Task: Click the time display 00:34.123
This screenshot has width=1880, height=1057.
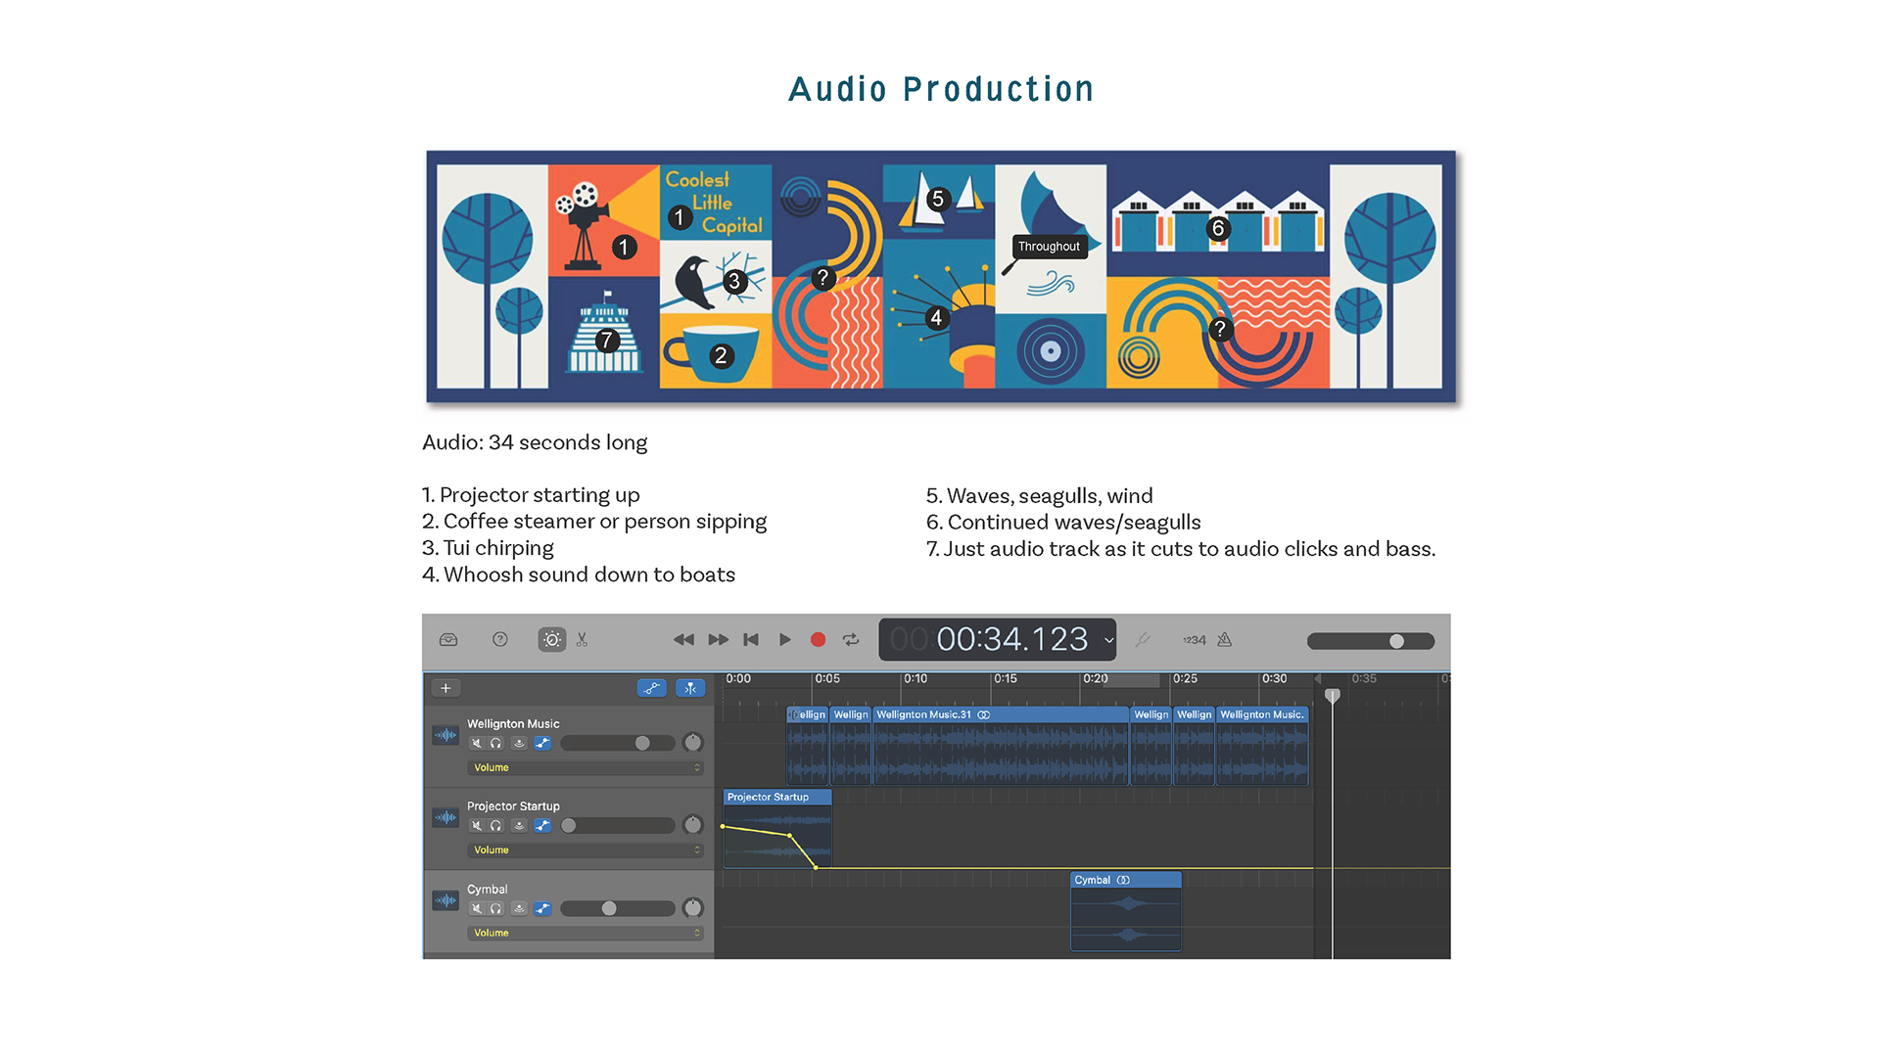Action: click(x=1012, y=640)
